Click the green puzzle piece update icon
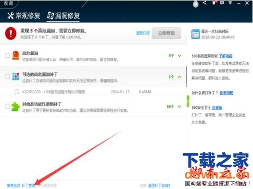The width and height of the screenshot is (253, 189). pos(15,106)
